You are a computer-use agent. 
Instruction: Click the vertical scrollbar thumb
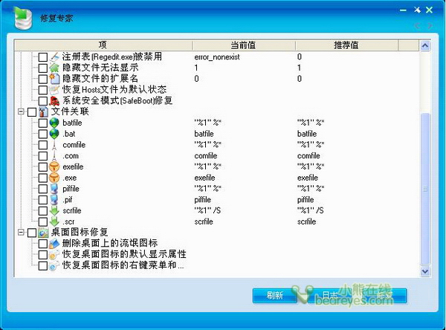point(425,189)
